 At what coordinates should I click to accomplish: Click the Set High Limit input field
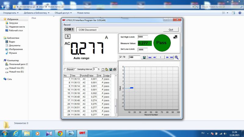[x=142, y=37]
